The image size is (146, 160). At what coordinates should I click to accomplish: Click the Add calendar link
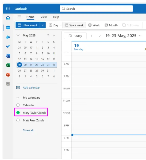31,88
